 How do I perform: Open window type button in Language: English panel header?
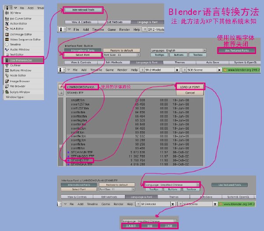62,70
